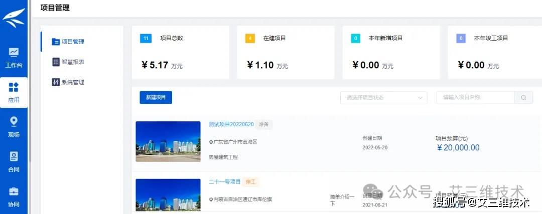Screen dimensions: 542x214
Task: Click the thumbnail of 测试项目20220620
Action: [168, 141]
